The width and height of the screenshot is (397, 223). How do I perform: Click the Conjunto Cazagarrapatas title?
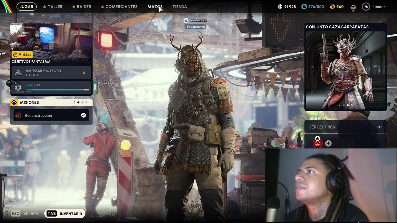coord(337,27)
